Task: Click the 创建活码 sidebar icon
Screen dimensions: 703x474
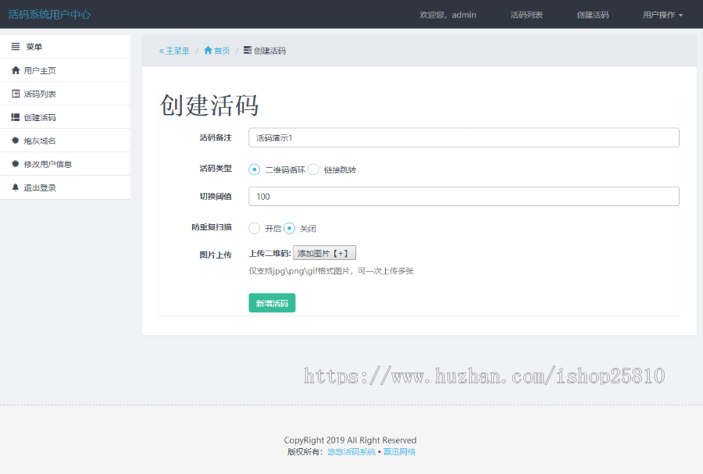Action: coord(16,116)
